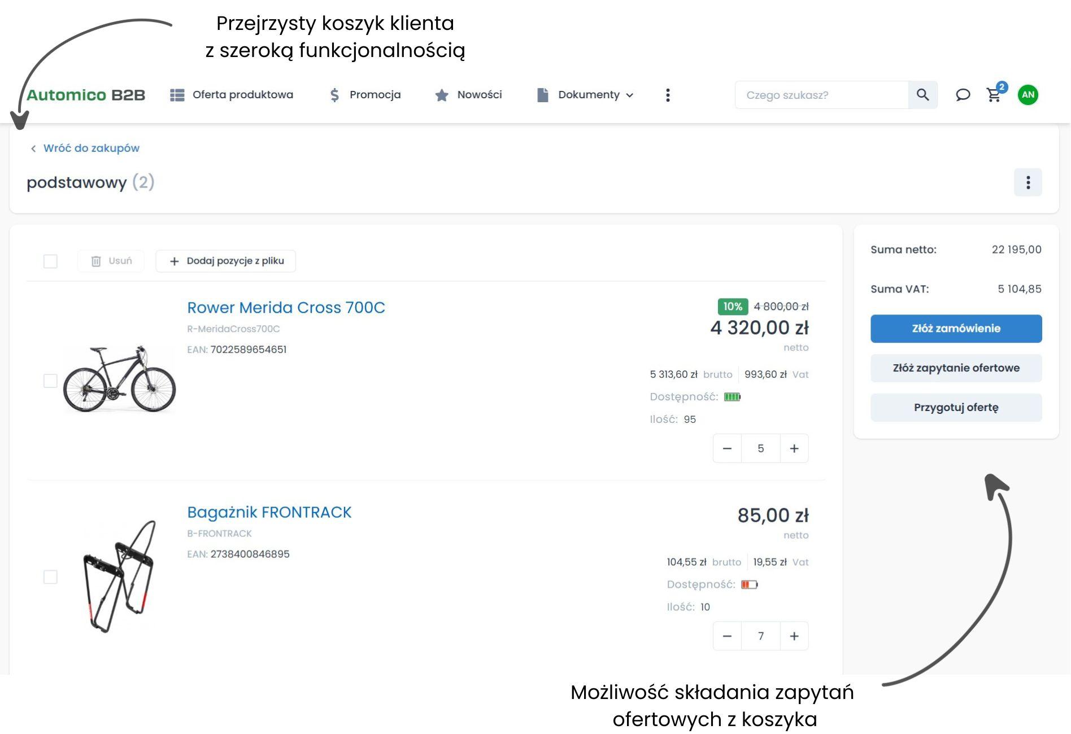The height and width of the screenshot is (734, 1071).
Task: Go to the Promocja section
Action: pos(365,95)
